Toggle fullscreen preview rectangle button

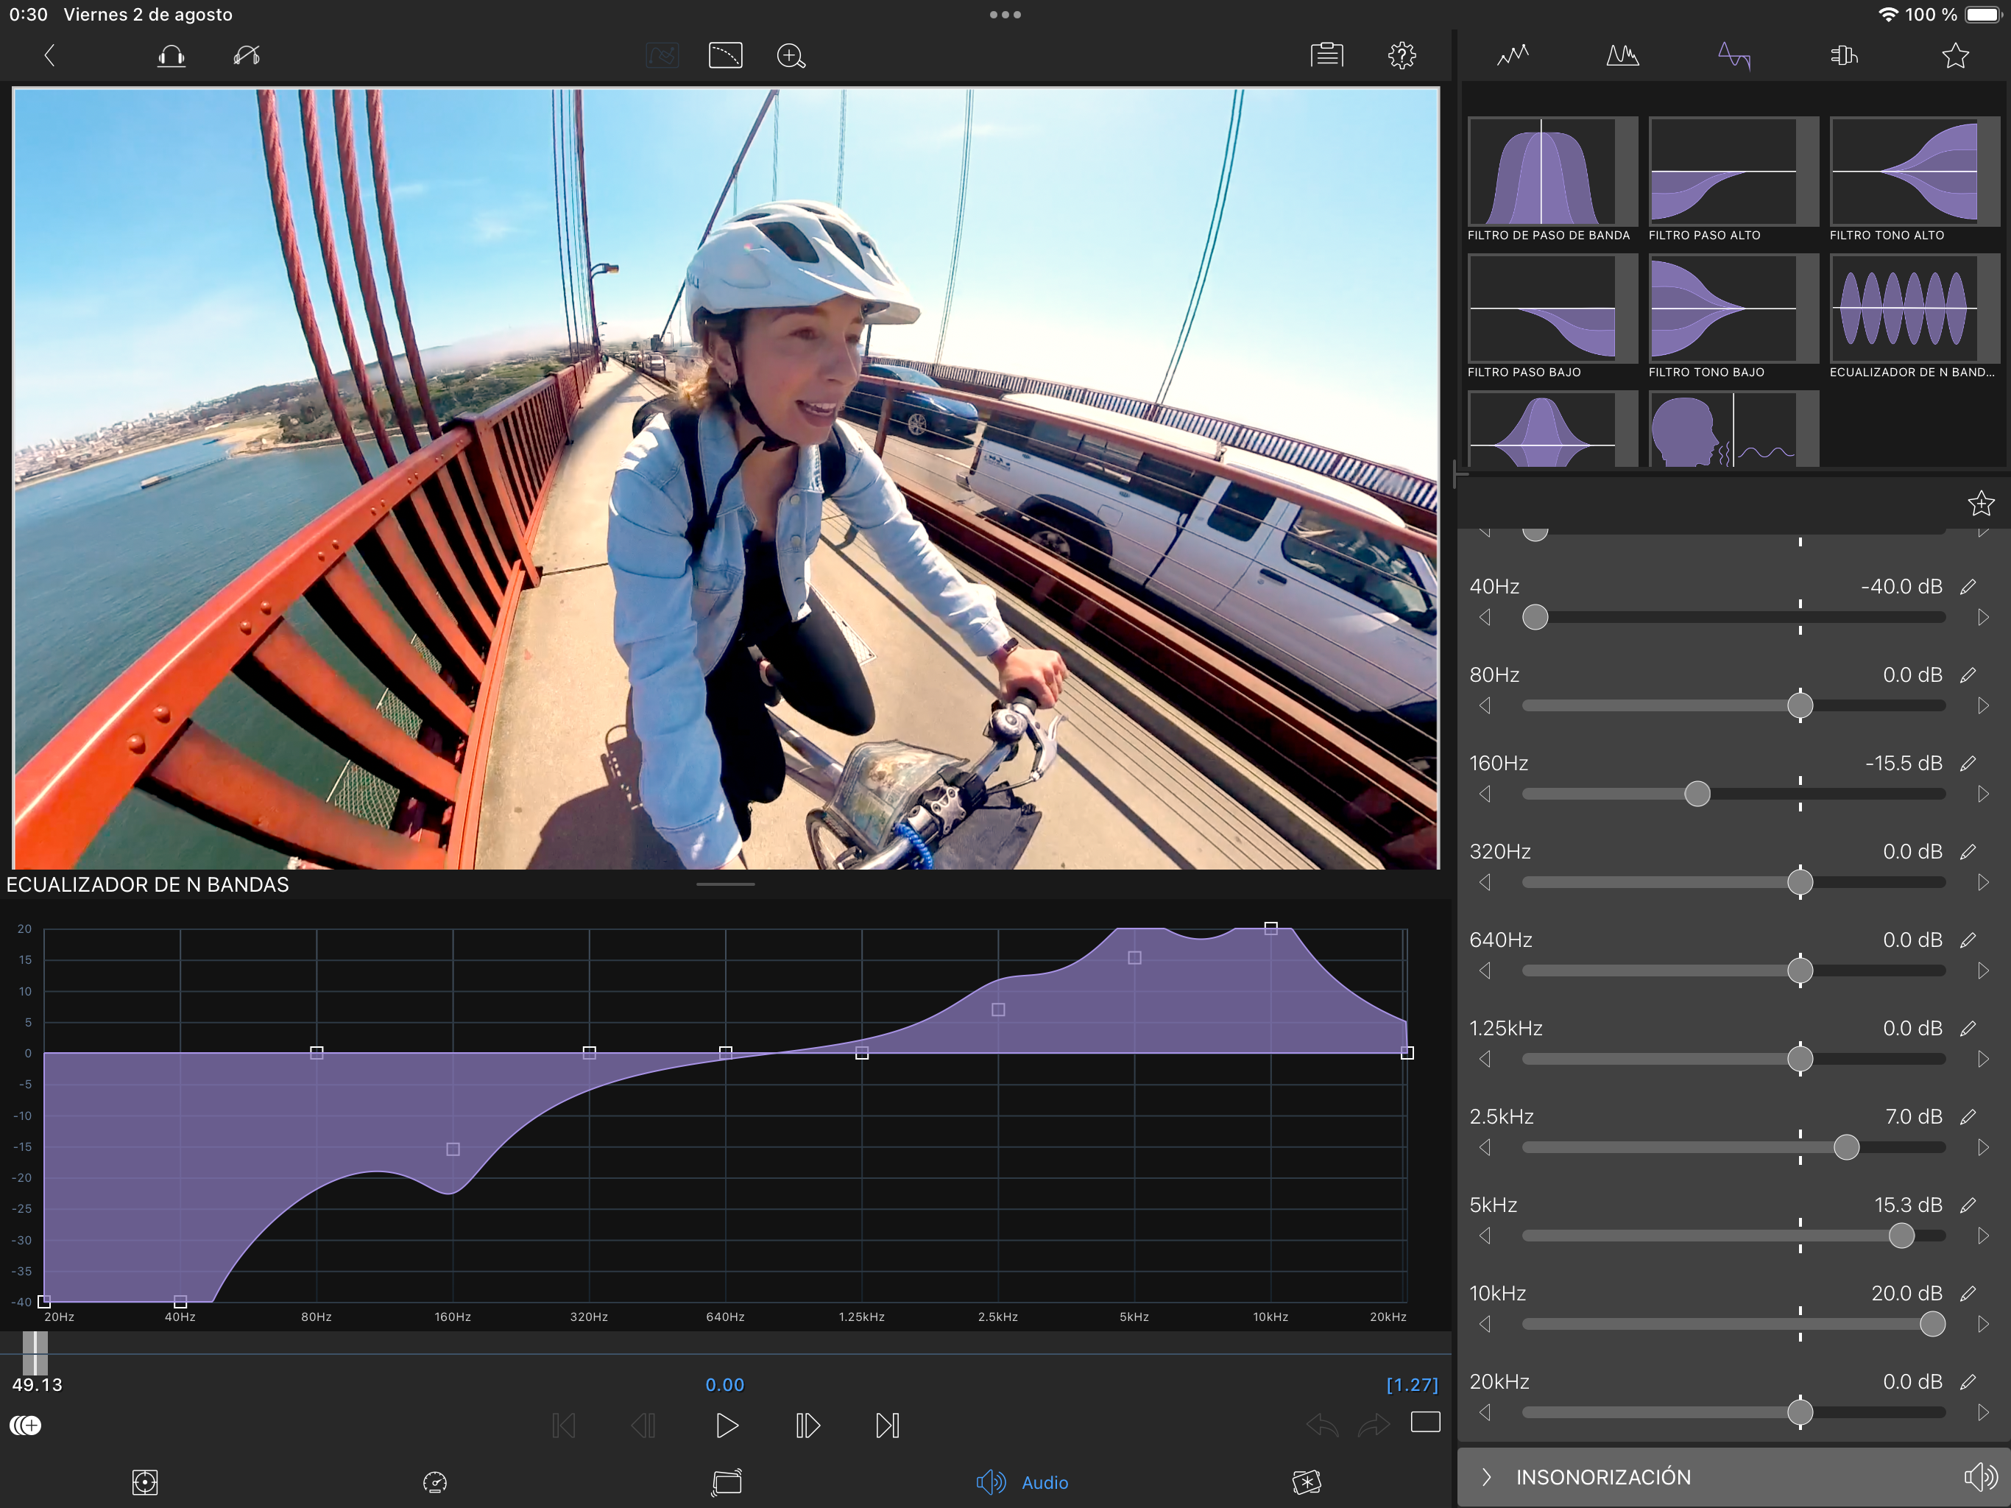1424,1423
